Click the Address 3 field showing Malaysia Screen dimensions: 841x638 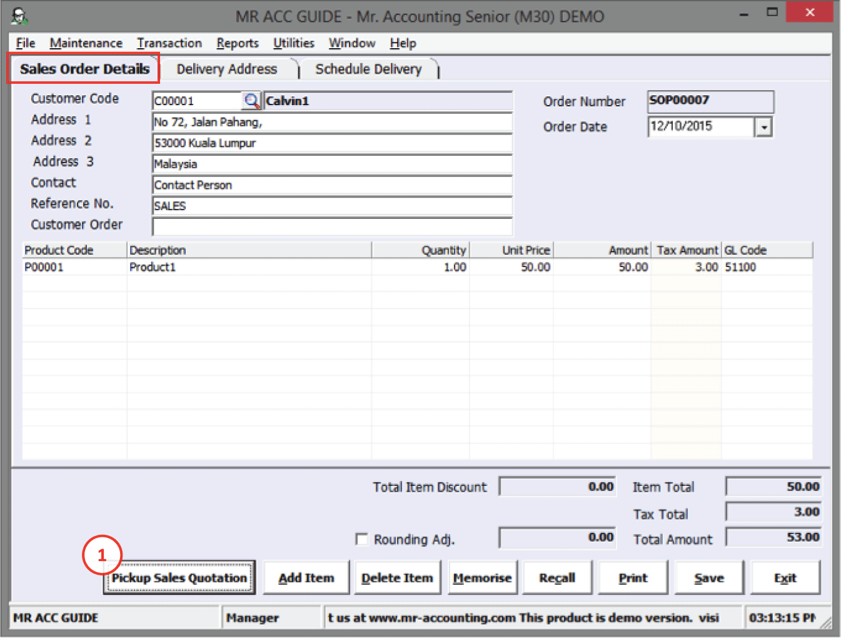332,164
